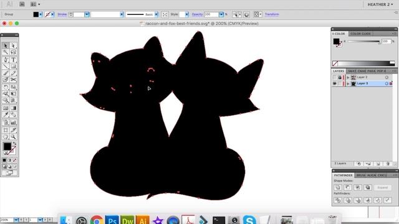The image size is (399, 224).
Task: Select the Rotate tool
Action: pos(6,87)
